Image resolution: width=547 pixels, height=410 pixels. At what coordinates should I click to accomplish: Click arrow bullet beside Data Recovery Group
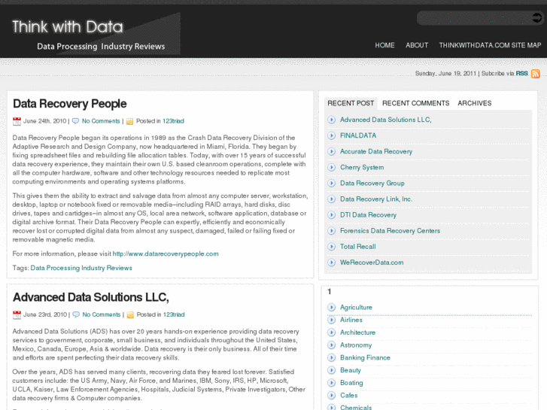click(x=331, y=184)
